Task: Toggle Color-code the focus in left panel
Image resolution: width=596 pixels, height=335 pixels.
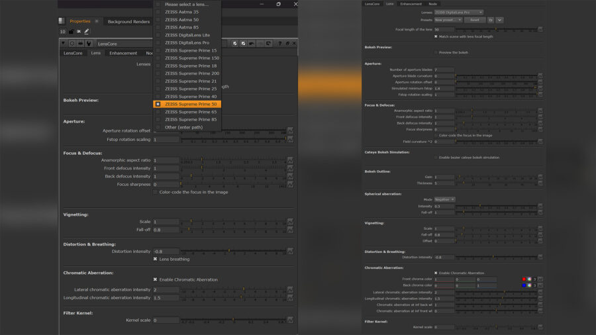Action: point(155,192)
